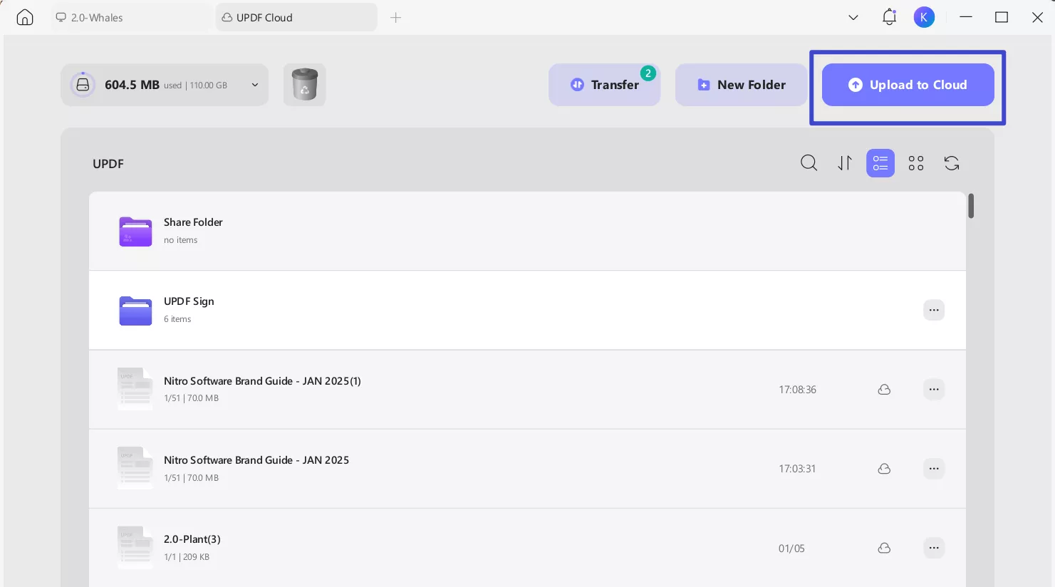Create a New Folder

point(742,85)
